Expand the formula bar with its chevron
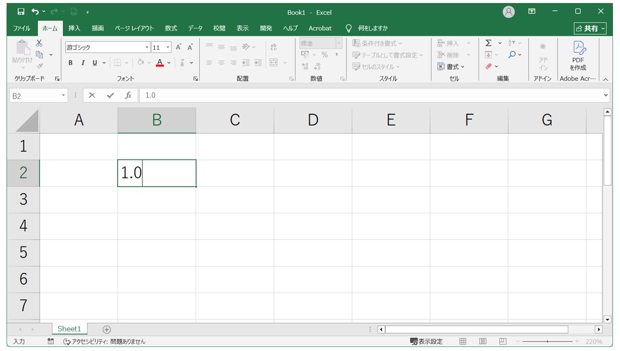The image size is (620, 351). tap(606, 95)
